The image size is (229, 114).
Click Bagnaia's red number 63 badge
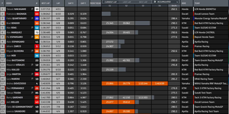(37, 14)
